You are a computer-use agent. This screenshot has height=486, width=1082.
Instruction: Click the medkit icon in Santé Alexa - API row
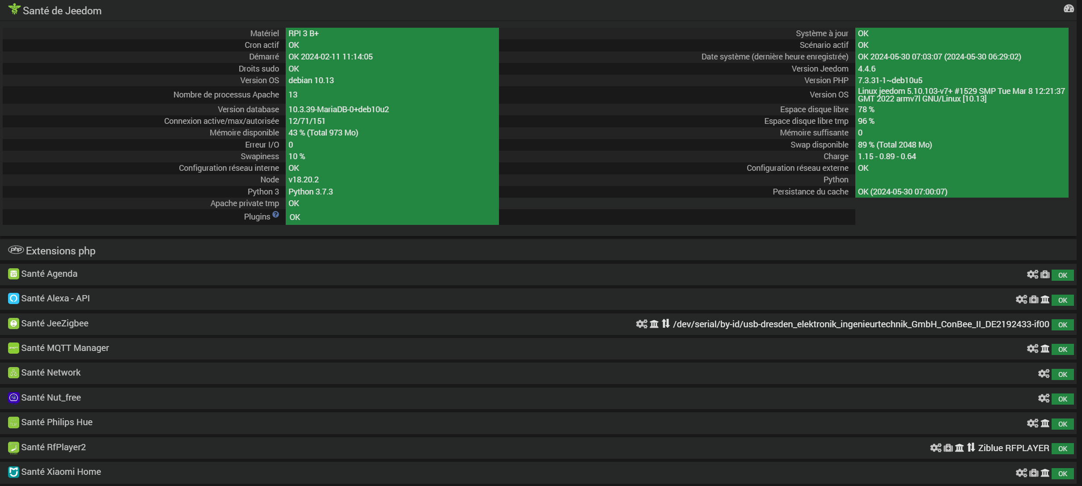pos(1034,300)
